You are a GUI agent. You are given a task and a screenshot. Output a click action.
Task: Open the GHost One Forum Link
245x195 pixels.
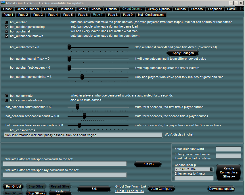(x=131, y=186)
